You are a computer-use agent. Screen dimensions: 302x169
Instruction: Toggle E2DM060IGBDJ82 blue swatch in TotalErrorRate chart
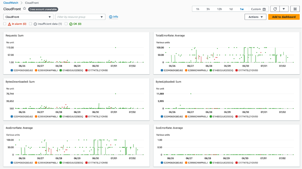click(x=162, y=71)
